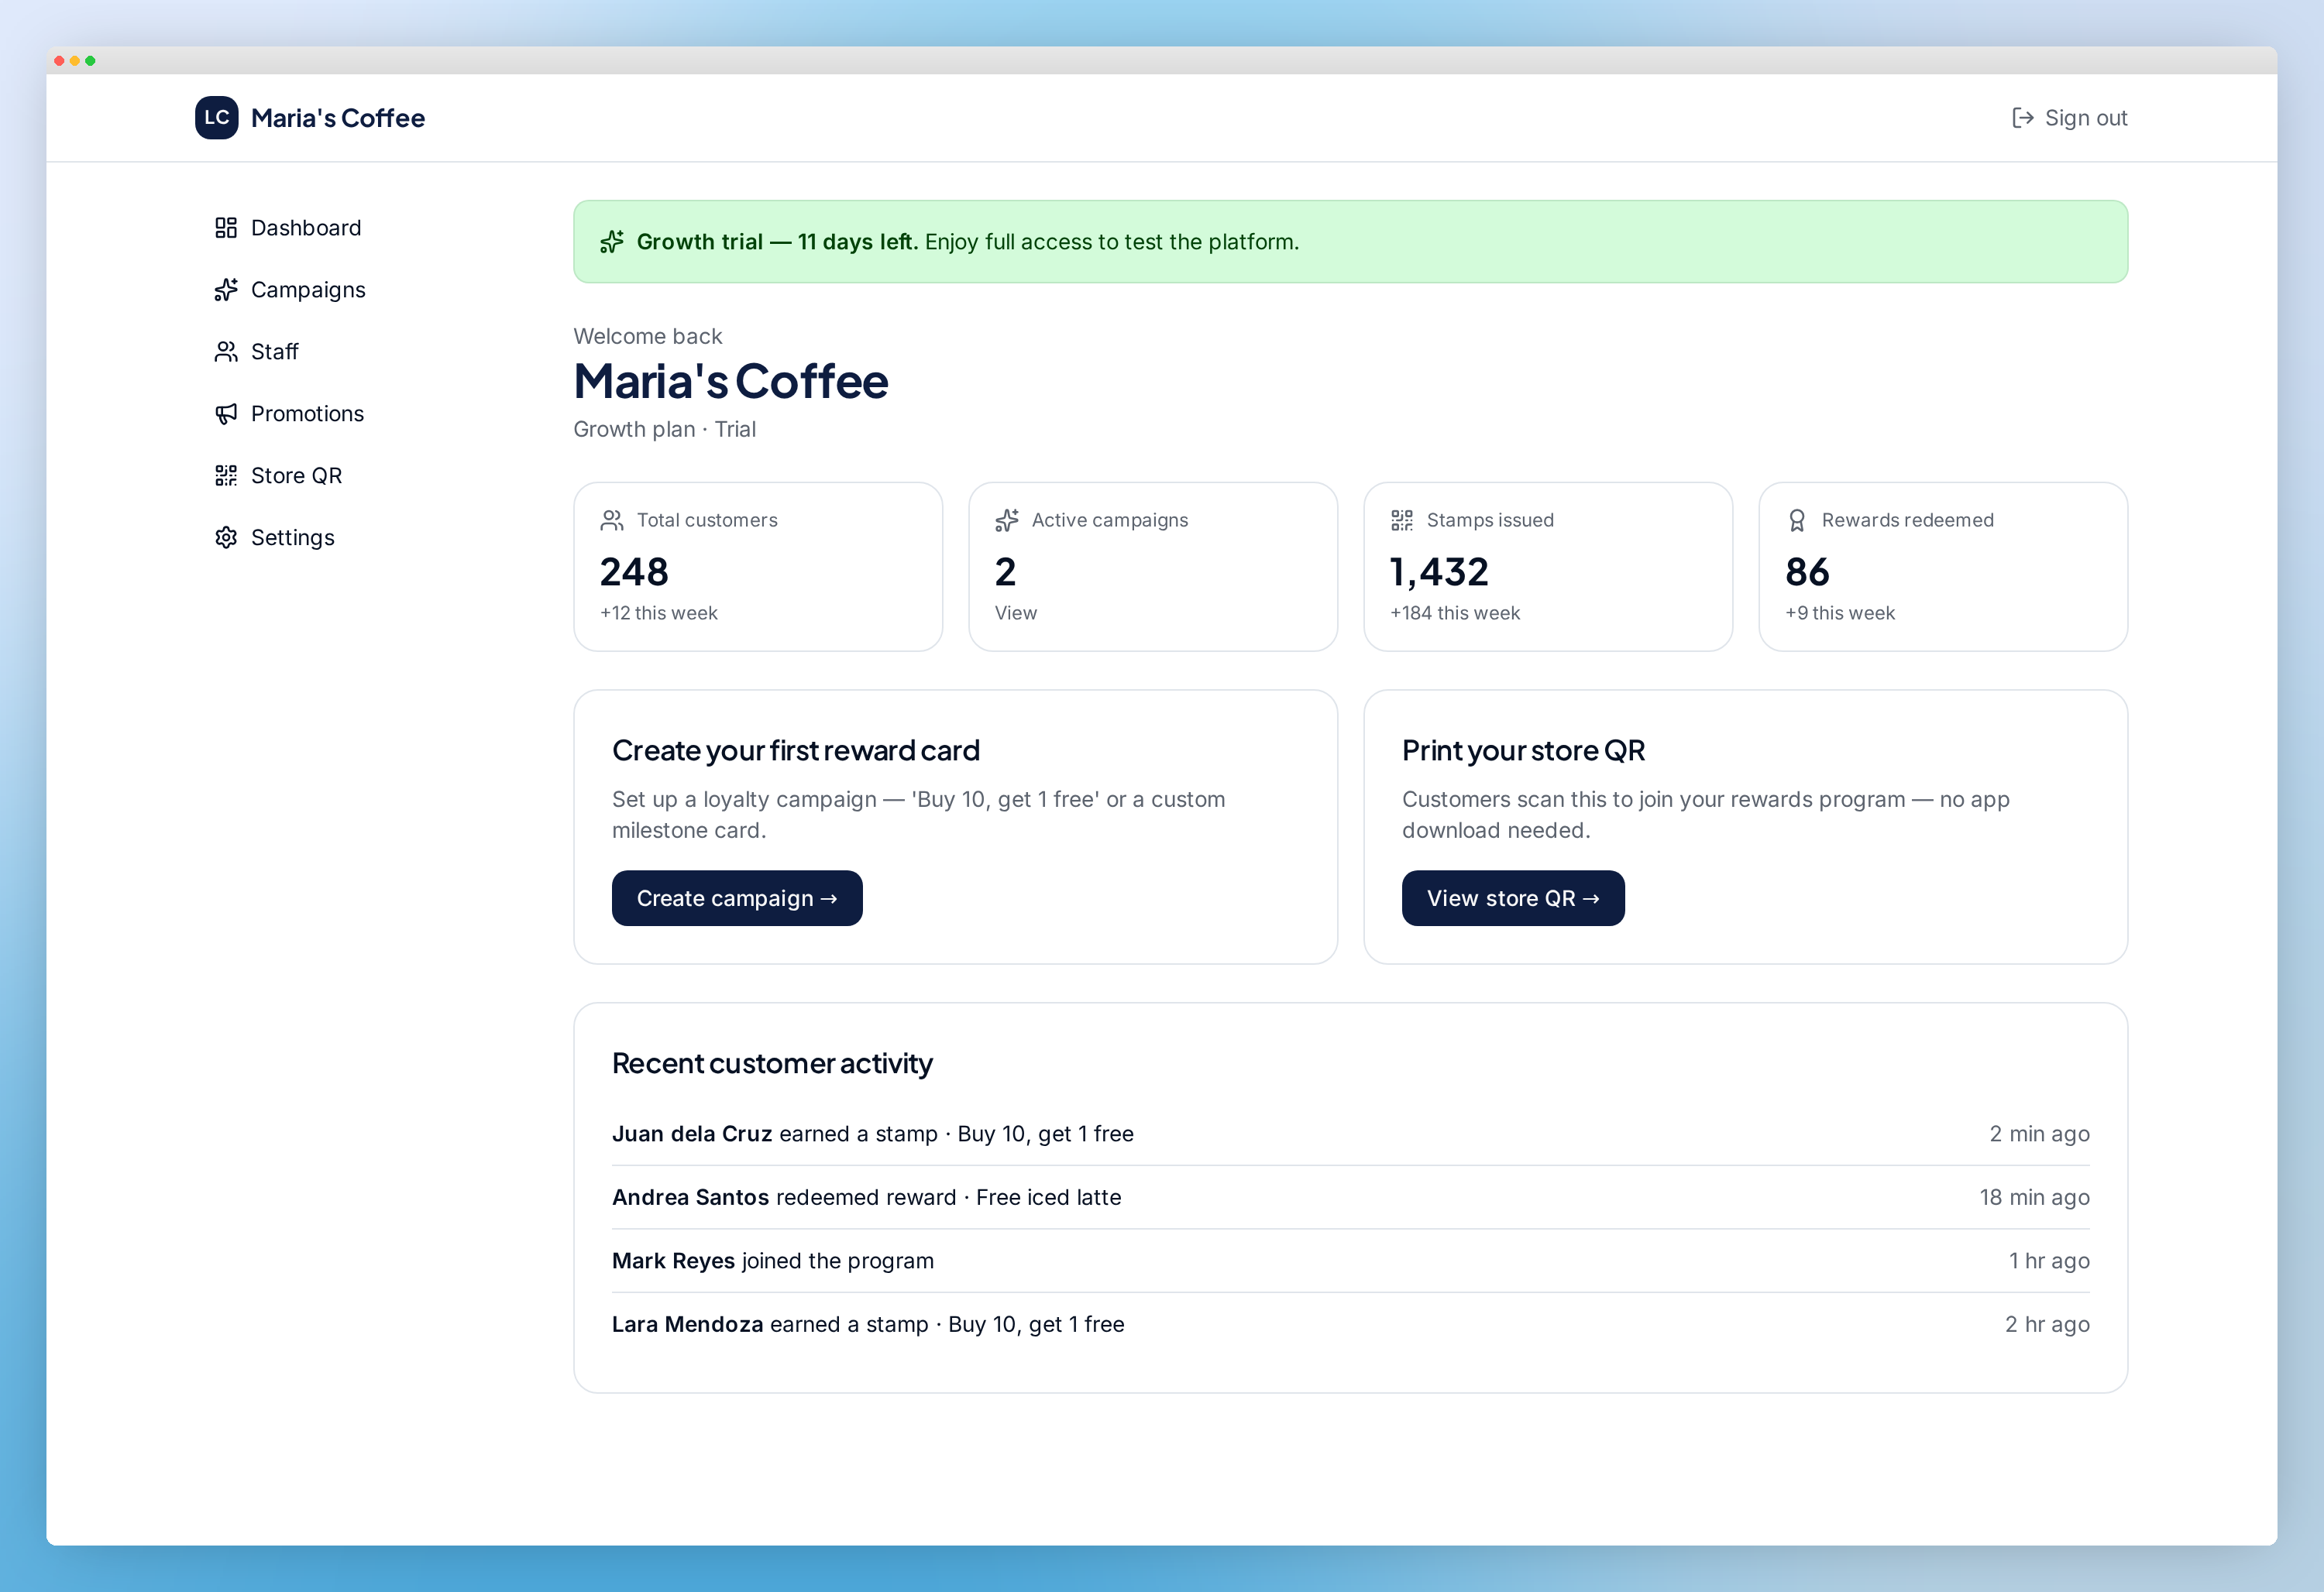This screenshot has width=2324, height=1592.
Task: Click the 1,432 stamps value
Action: click(1439, 573)
